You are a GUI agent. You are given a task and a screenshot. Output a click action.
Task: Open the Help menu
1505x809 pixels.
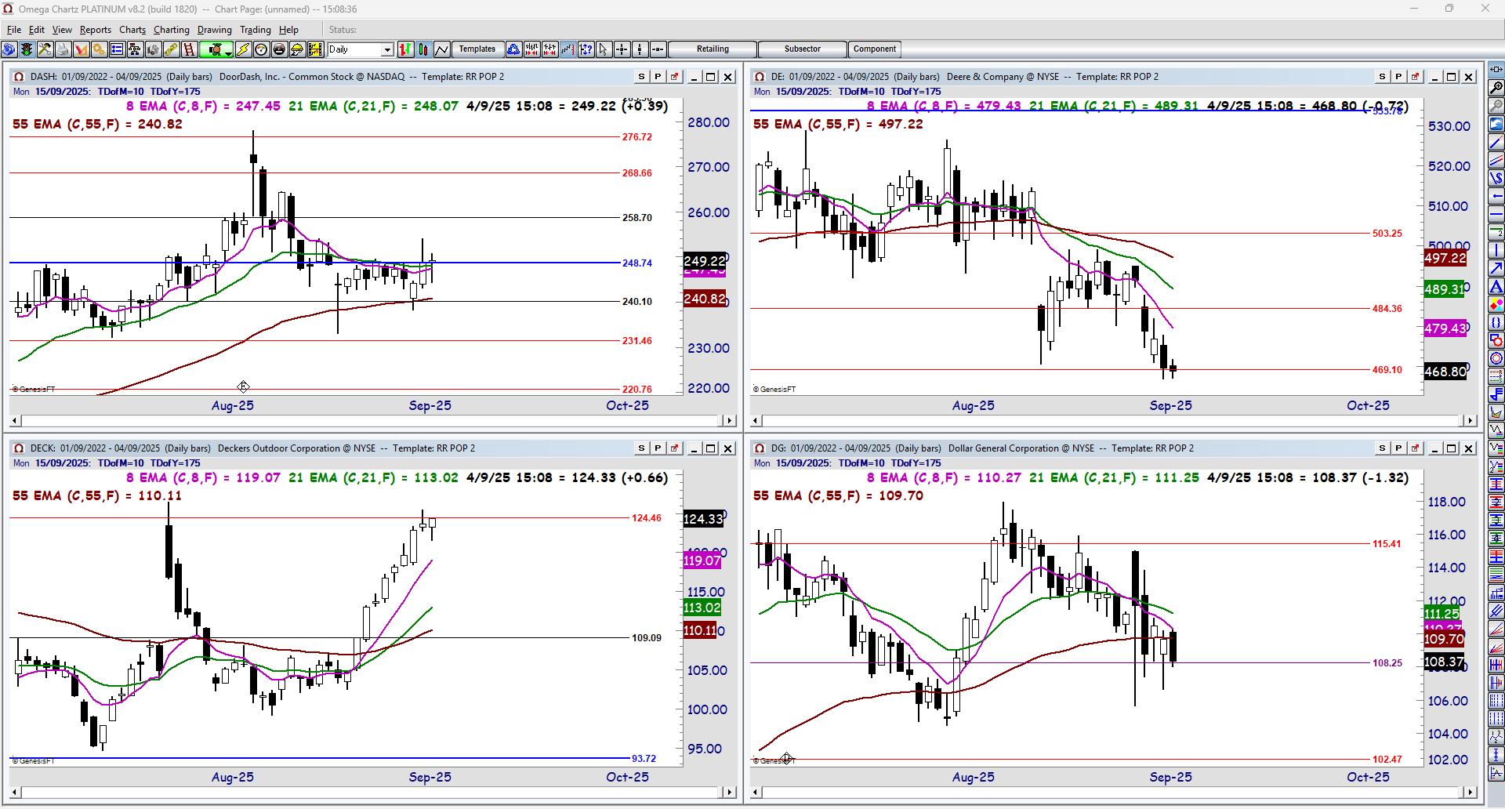point(289,30)
